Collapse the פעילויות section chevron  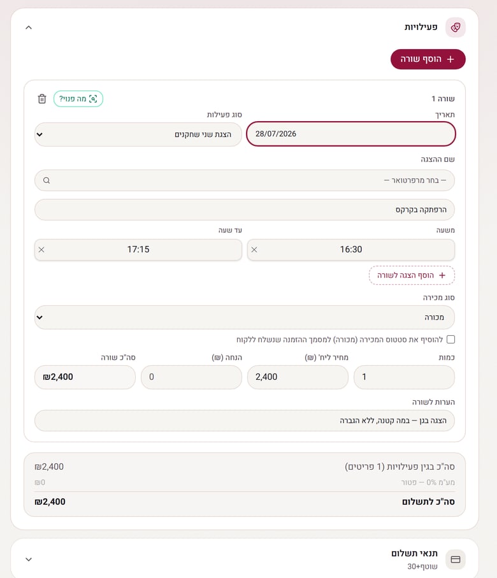(x=29, y=27)
